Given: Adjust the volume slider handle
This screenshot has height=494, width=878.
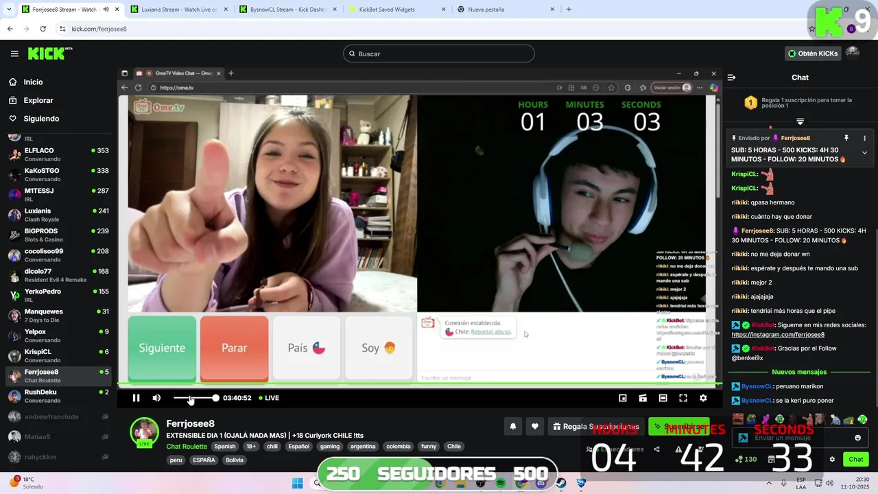Looking at the screenshot, I should 215,398.
